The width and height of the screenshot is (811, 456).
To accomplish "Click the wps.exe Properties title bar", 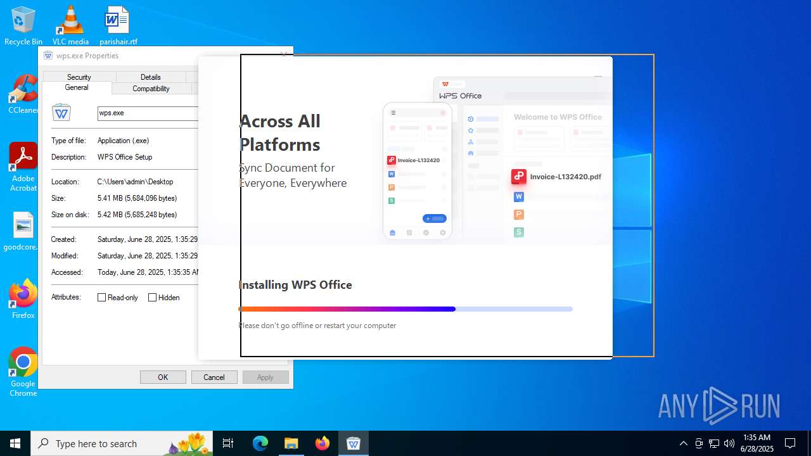I will pyautogui.click(x=165, y=56).
